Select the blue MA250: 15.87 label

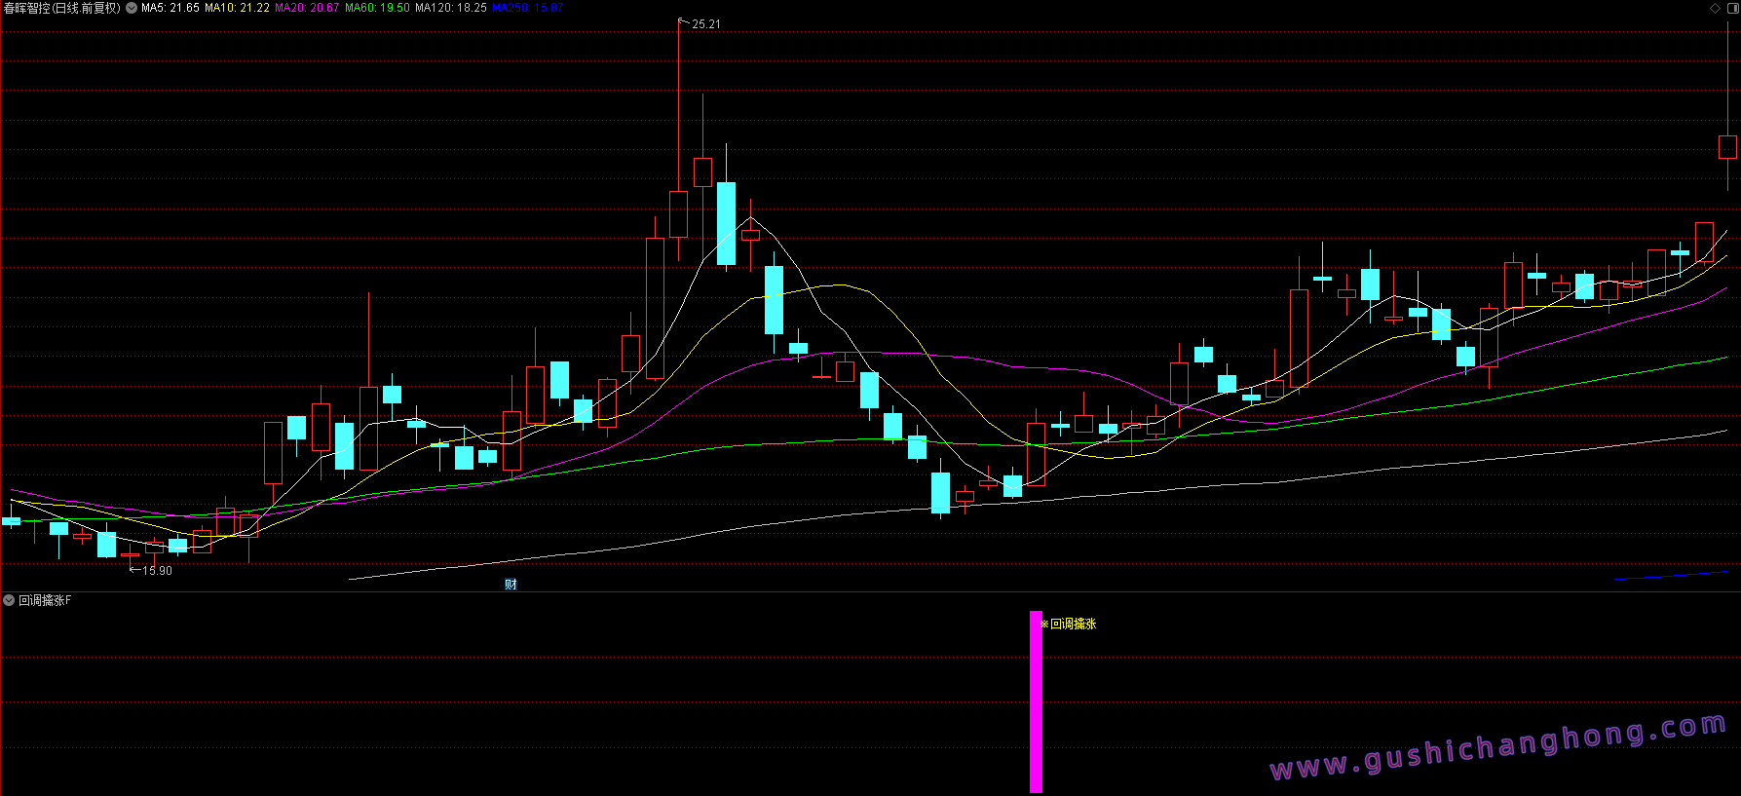[x=527, y=8]
